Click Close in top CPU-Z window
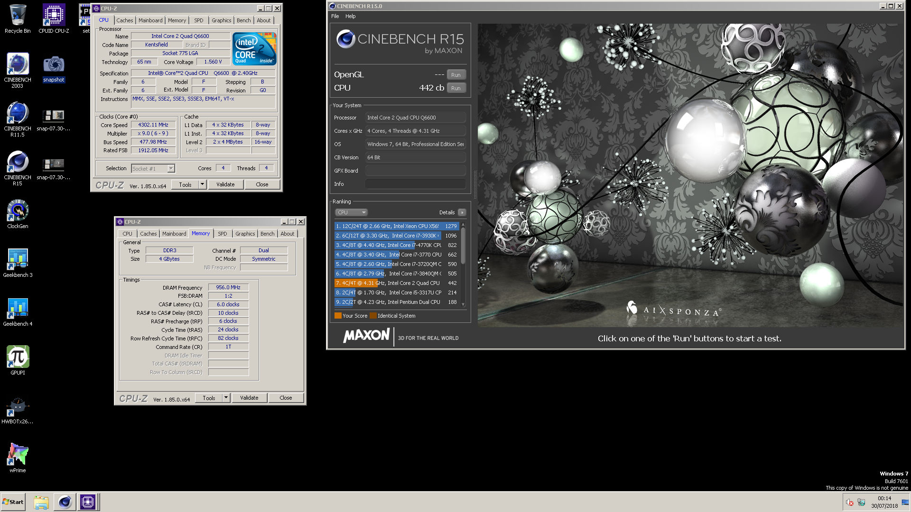This screenshot has width=911, height=512. pyautogui.click(x=262, y=184)
